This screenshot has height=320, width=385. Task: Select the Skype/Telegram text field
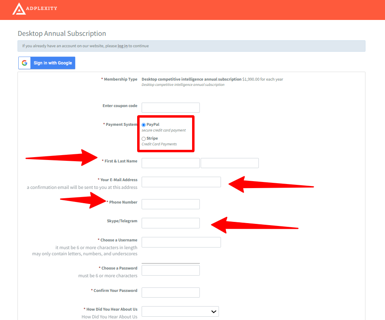171,223
